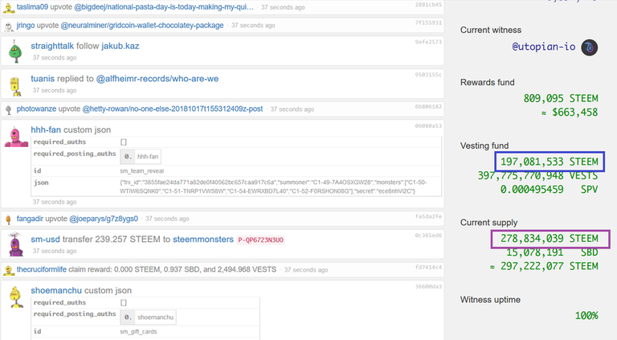Click shoemanchu required_posting_auths value chip

(148, 317)
